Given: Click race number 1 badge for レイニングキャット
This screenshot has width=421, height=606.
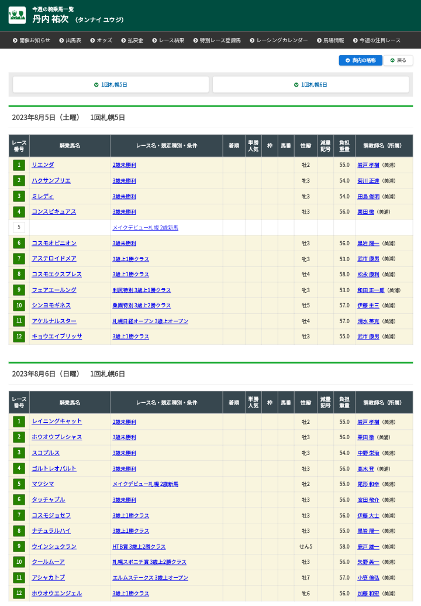Looking at the screenshot, I should pos(19,422).
